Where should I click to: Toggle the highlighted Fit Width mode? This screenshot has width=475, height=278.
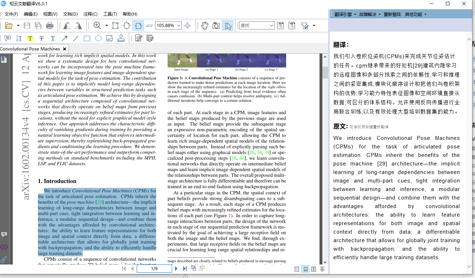(138, 26)
